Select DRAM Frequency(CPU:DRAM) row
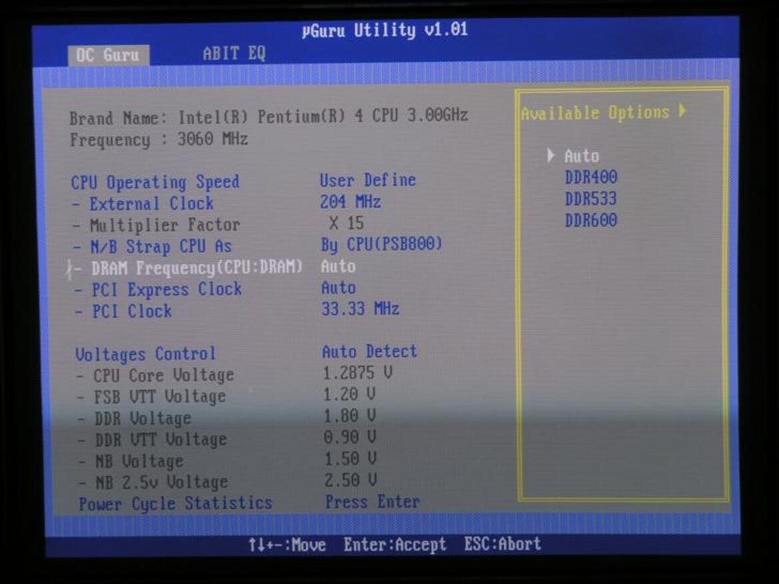 pos(185,268)
